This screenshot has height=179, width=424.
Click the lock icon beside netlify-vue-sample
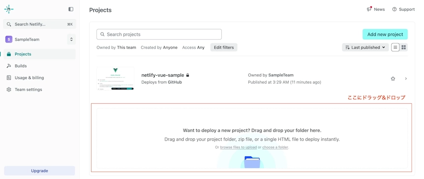point(188,75)
